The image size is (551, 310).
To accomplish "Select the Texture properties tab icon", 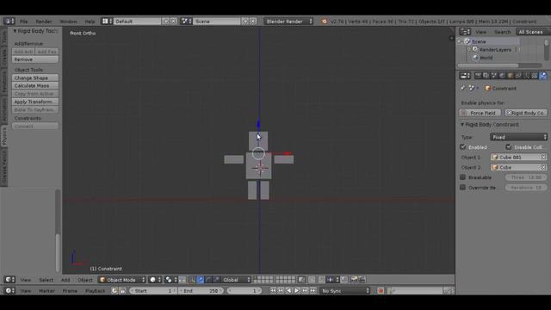I will pyautogui.click(x=535, y=76).
